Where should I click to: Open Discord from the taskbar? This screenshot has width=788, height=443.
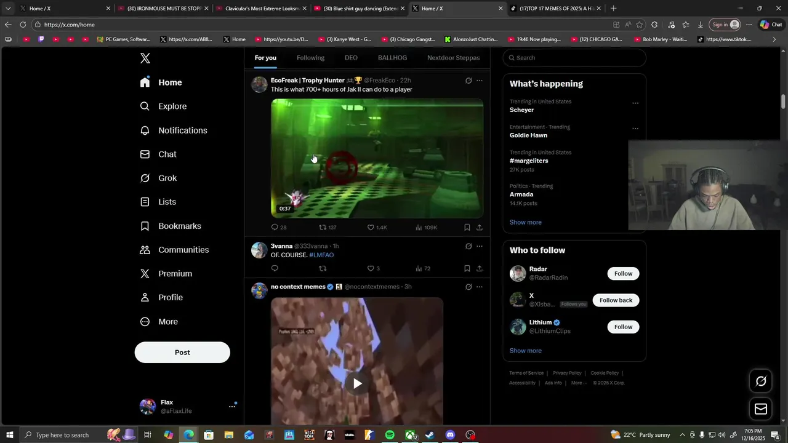tap(450, 435)
